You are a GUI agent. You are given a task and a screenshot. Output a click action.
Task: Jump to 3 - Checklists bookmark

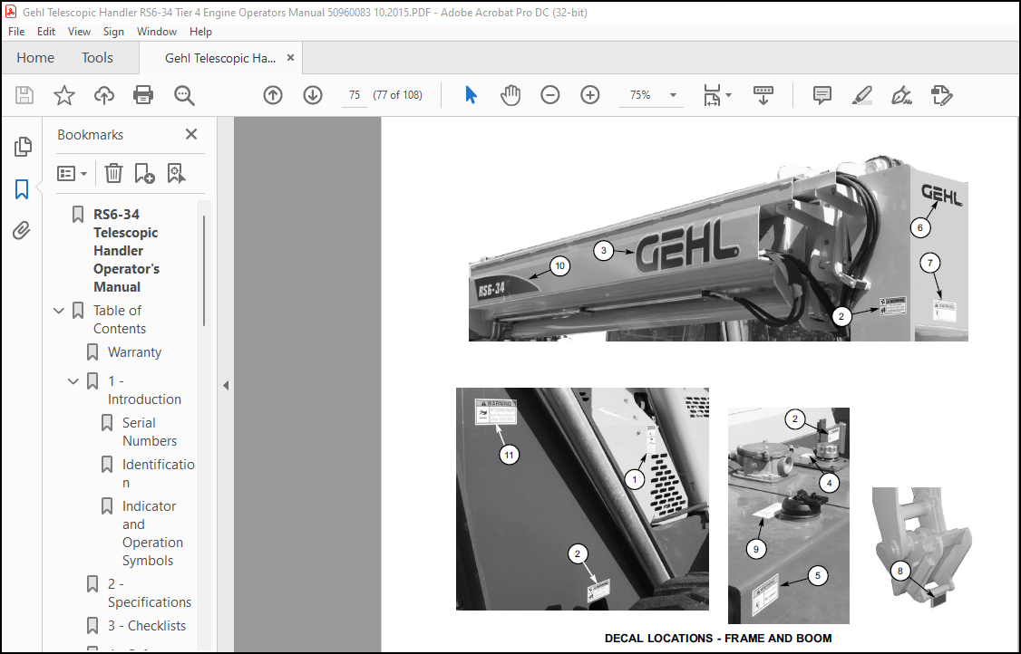(x=147, y=625)
